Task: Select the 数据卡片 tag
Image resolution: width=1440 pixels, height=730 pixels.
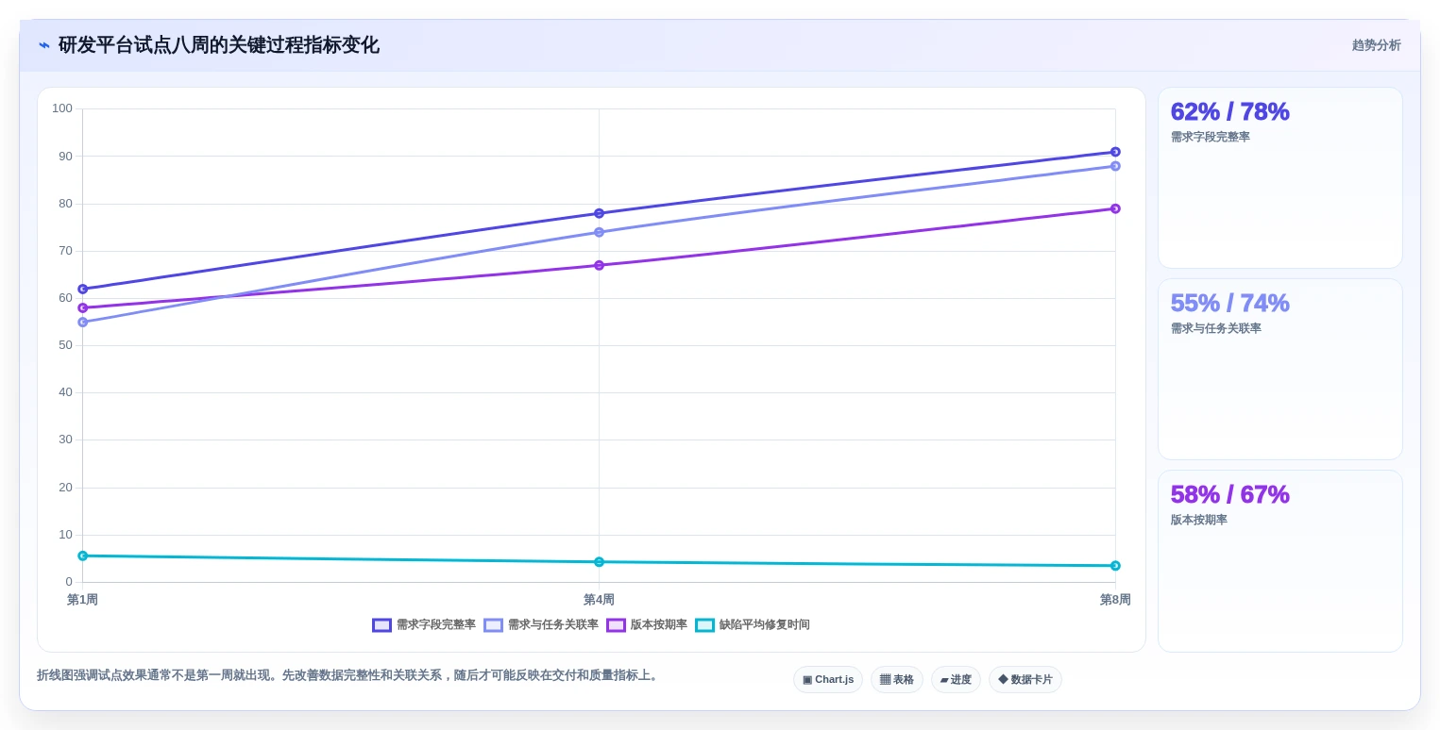Action: click(1025, 680)
